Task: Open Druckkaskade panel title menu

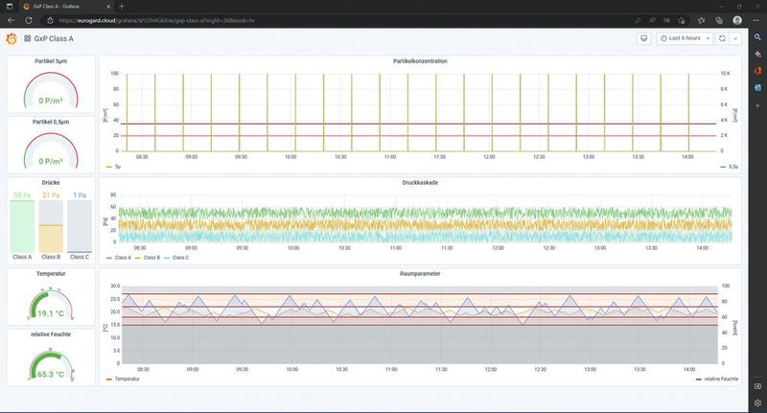Action: (x=420, y=182)
